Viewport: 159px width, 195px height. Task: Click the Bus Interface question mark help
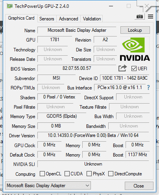coord(148,87)
